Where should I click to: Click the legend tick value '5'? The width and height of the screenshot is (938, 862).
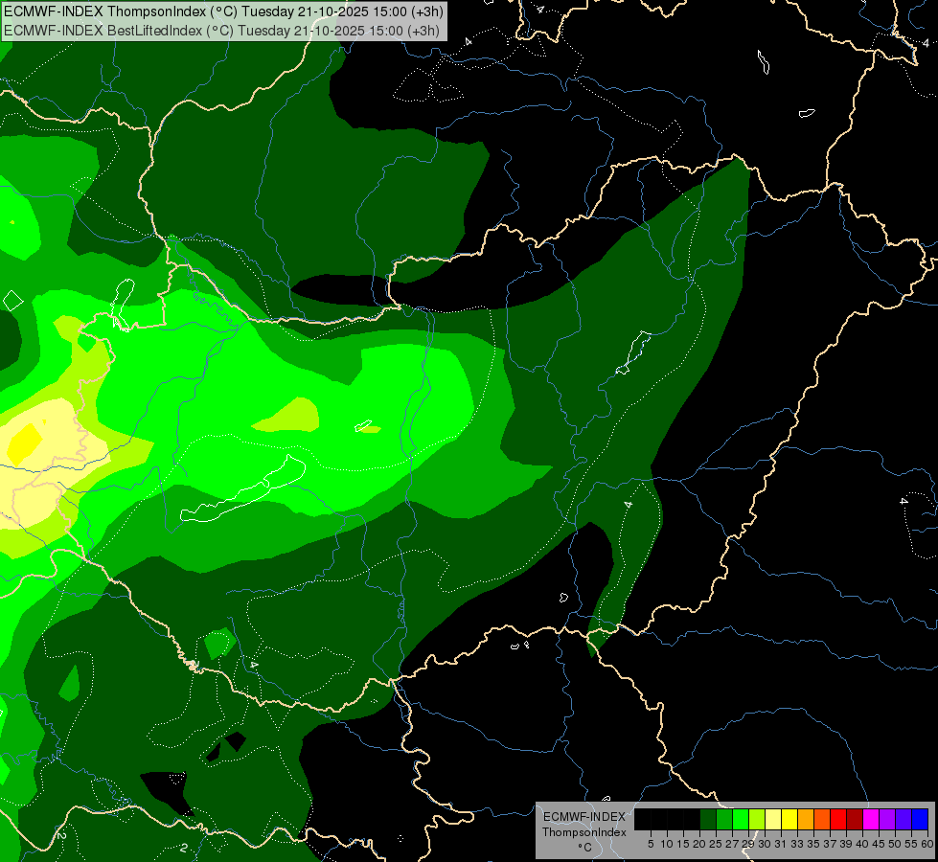651,844
